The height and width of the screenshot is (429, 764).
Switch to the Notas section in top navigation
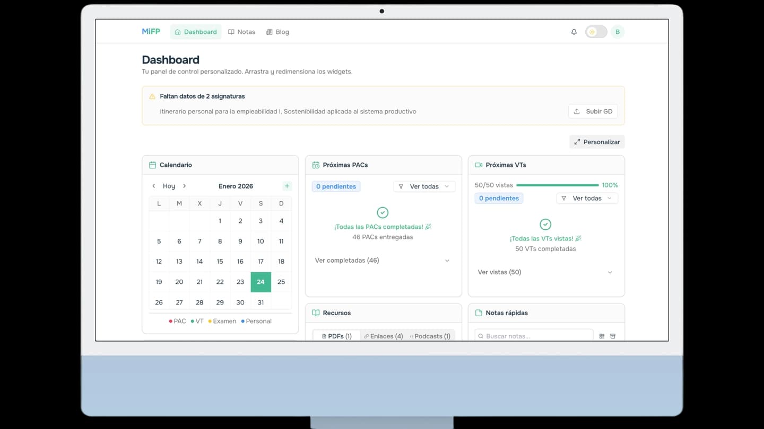[241, 32]
